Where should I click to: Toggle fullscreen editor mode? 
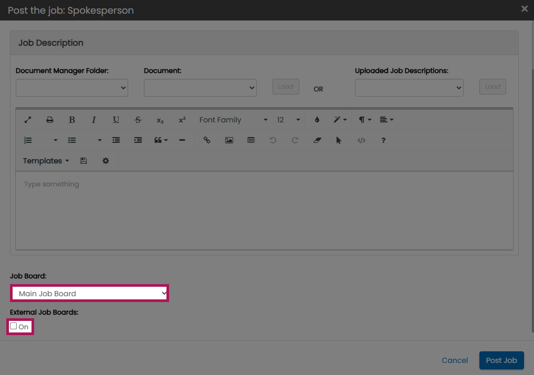[x=28, y=120]
